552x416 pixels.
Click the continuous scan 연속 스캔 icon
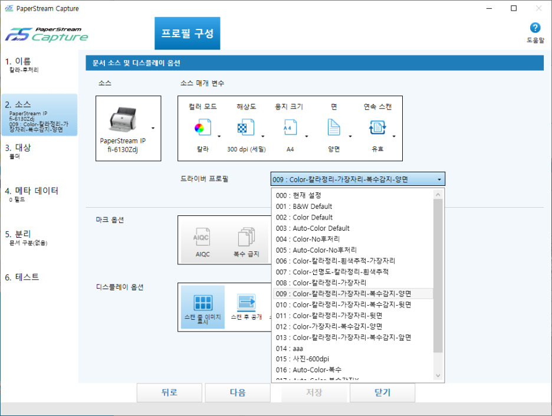[x=377, y=127]
